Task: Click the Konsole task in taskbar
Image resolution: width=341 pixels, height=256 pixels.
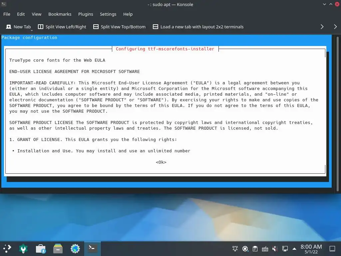Action: pos(92,249)
